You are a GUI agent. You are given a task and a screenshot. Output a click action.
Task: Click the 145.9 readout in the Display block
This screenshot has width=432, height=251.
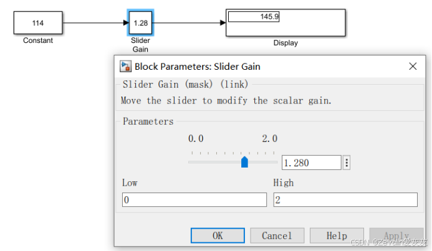254,17
